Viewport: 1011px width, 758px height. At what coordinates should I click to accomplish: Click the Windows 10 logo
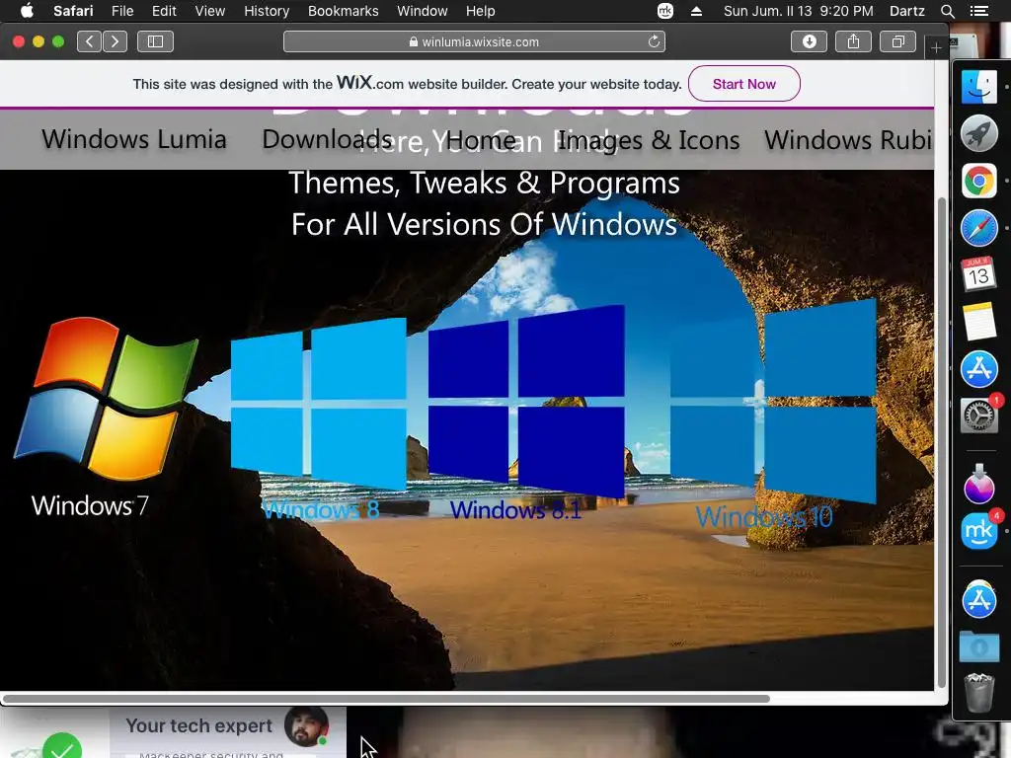pos(773,401)
